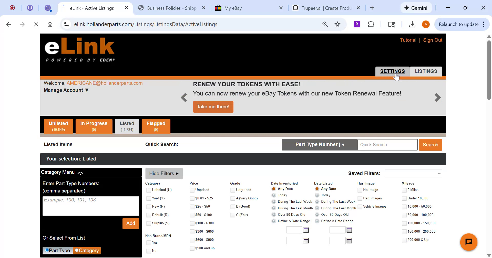Open Date Listed end date calendar icon
The image size is (492, 258).
pos(350,241)
